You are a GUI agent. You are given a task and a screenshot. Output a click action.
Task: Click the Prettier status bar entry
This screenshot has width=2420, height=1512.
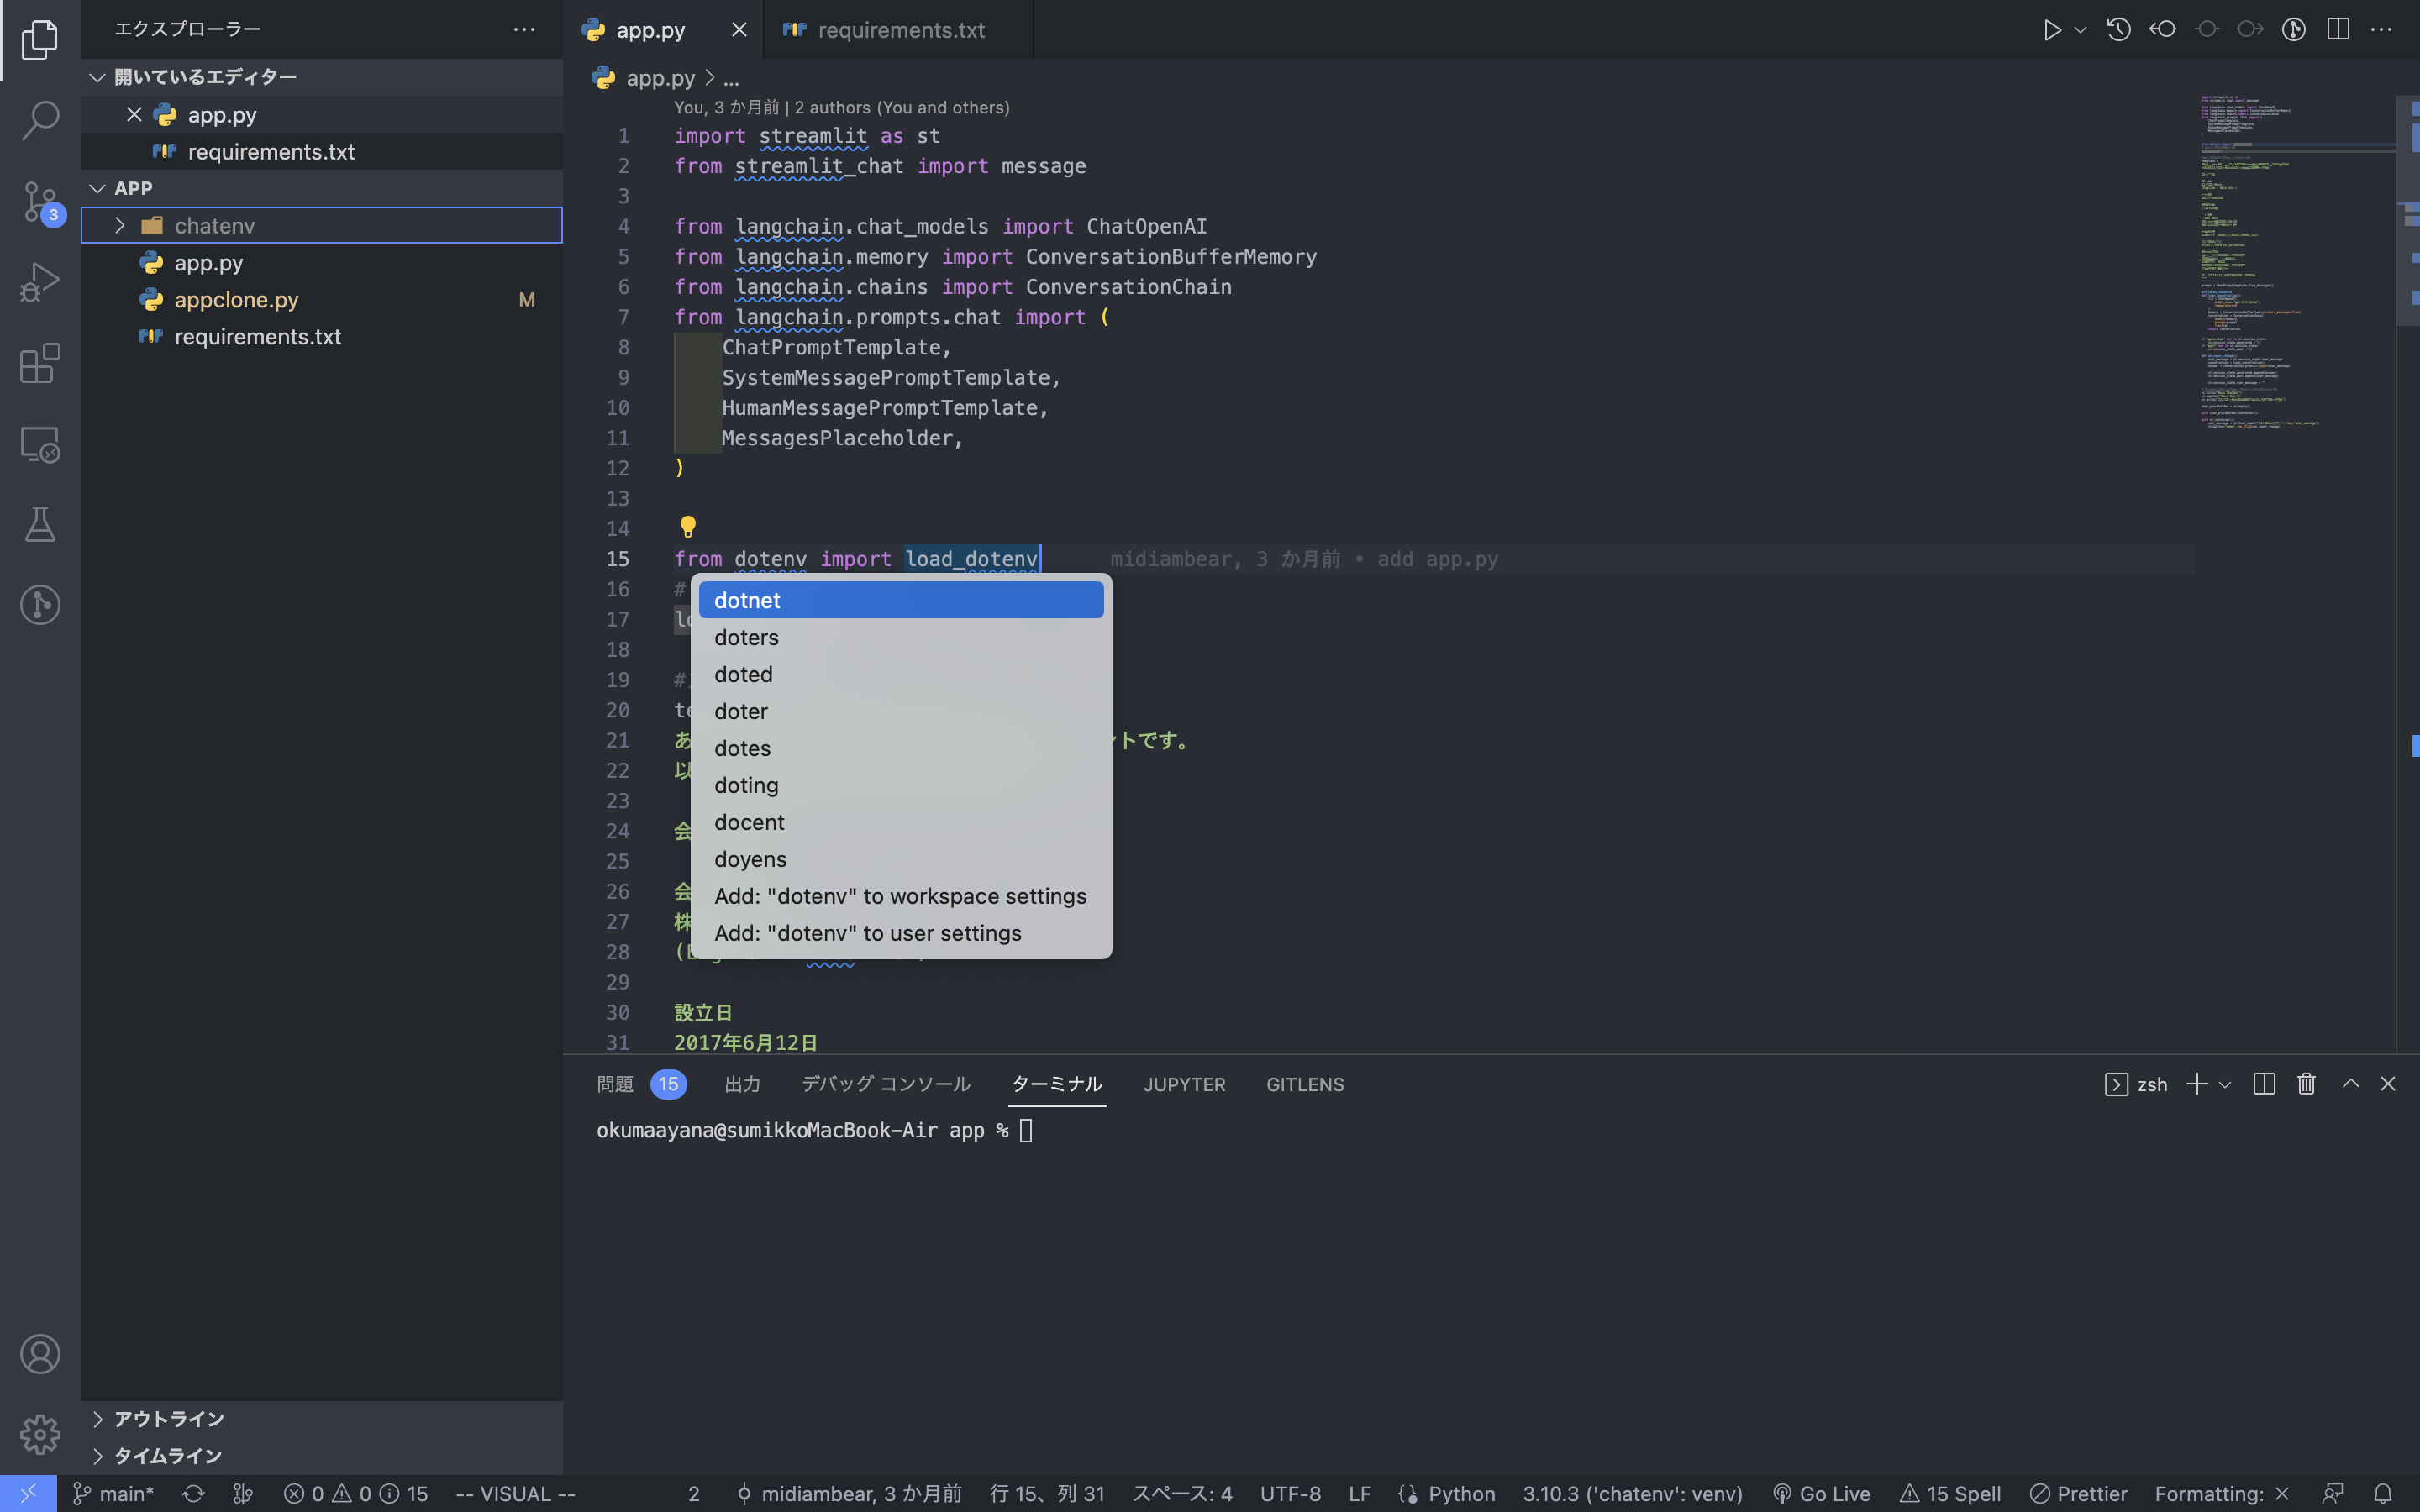(2080, 1493)
